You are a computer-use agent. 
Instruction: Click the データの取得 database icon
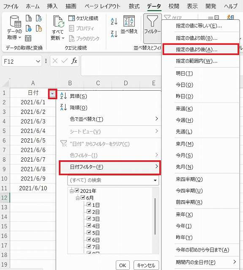[15, 22]
